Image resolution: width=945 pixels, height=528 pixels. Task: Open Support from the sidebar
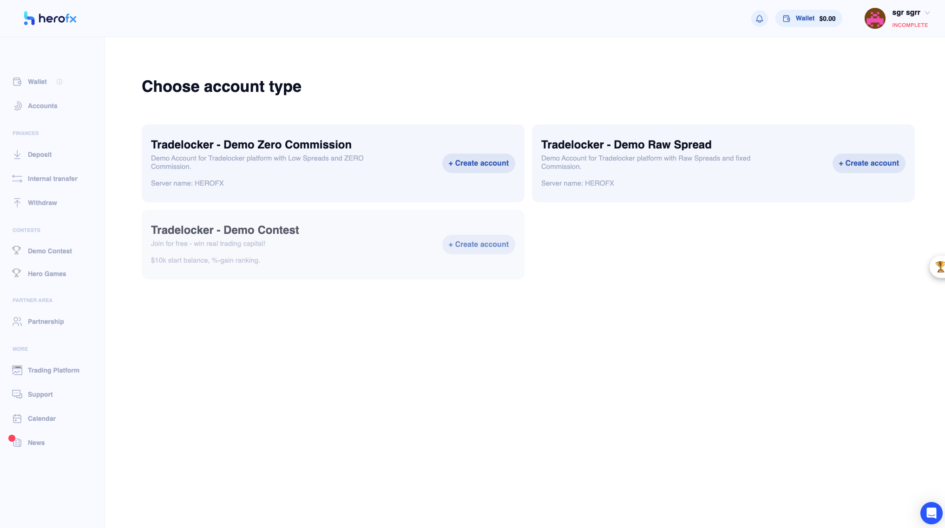coord(40,394)
